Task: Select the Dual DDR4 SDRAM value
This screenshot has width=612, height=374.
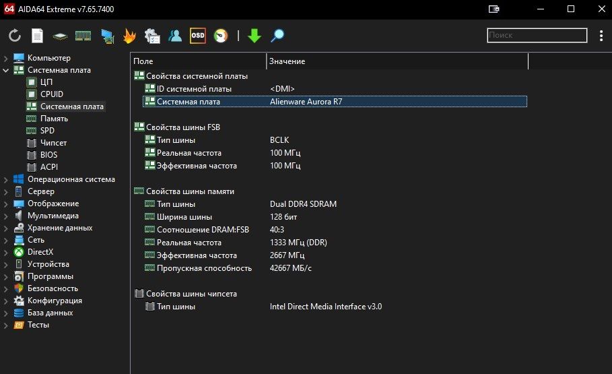Action: [303, 204]
